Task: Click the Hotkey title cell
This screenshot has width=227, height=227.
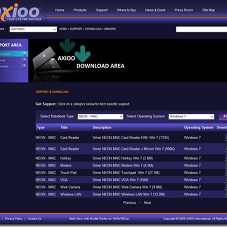Action: (66, 158)
